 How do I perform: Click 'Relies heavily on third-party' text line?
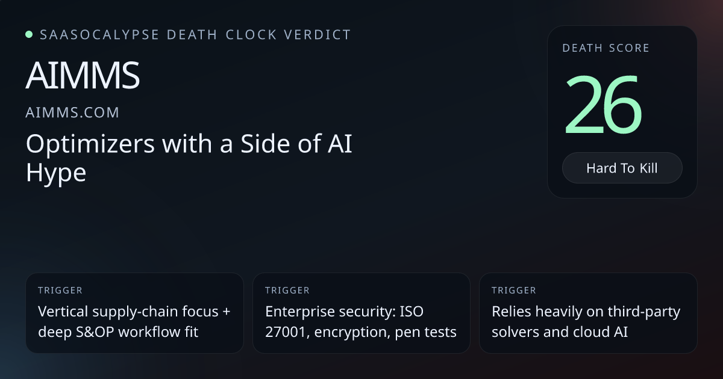(586, 312)
